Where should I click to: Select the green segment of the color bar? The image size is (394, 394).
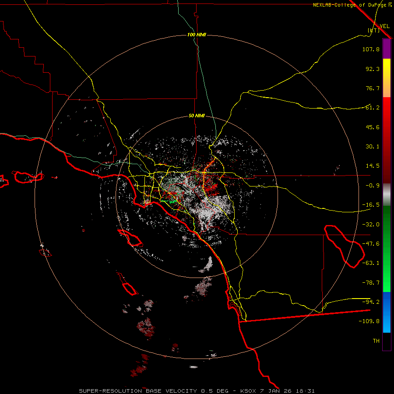click(x=387, y=249)
